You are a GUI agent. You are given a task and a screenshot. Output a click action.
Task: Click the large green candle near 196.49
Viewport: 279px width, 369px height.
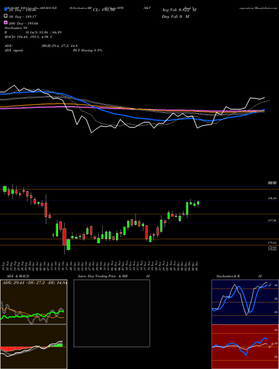pyautogui.click(x=187, y=209)
